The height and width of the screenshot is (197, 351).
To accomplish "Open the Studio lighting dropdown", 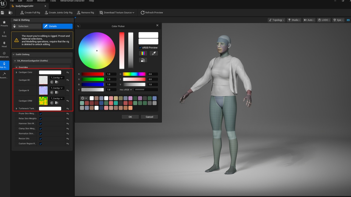I will [x=294, y=20].
